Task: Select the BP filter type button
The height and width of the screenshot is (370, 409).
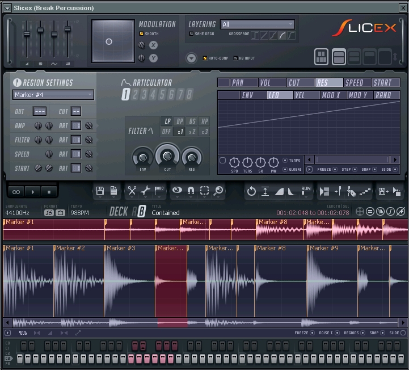Action: tap(179, 121)
